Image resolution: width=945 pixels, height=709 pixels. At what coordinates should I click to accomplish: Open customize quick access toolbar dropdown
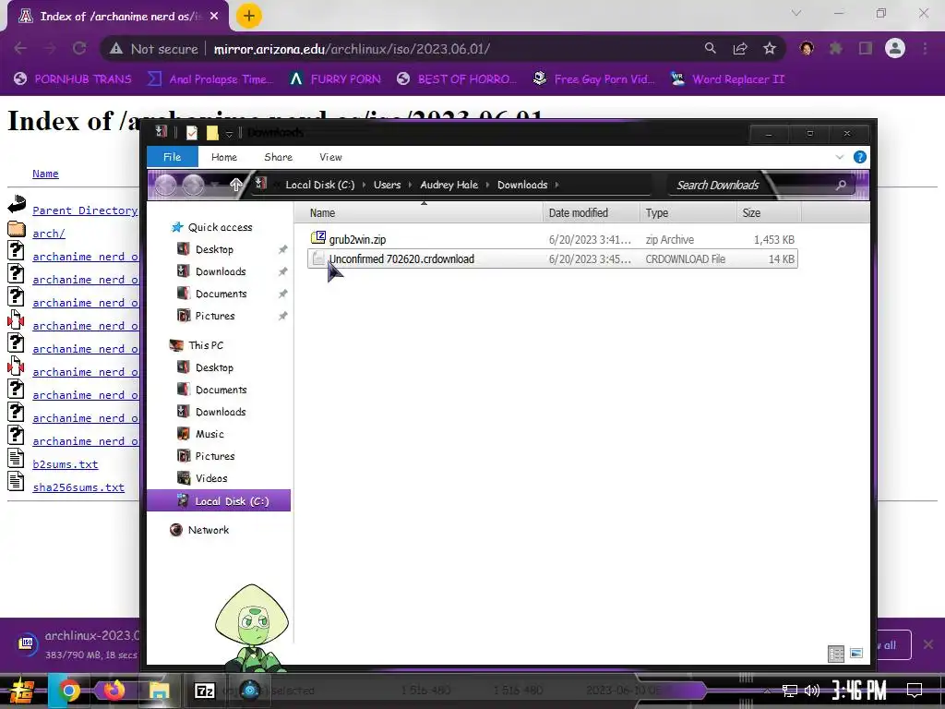pyautogui.click(x=229, y=133)
